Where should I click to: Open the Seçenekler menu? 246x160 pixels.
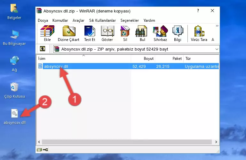click(130, 20)
